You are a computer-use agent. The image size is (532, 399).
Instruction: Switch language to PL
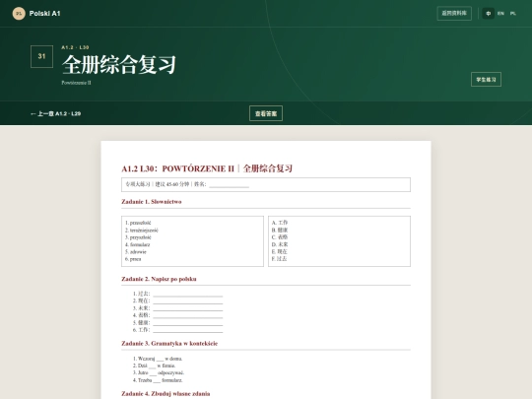click(513, 14)
